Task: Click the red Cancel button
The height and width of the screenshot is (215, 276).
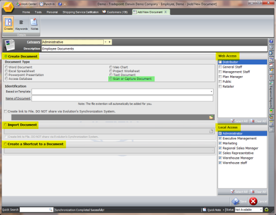Action: pyautogui.click(x=258, y=201)
